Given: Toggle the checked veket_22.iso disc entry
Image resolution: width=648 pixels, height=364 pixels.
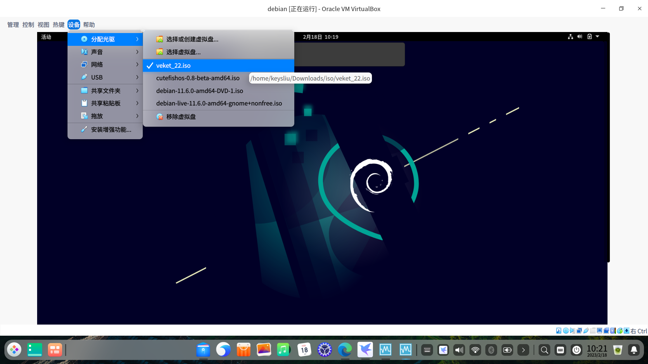Looking at the screenshot, I should coord(173,65).
